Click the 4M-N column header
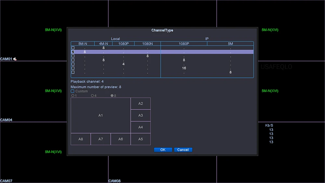Image resolution: width=325 pixels, height=183 pixels. coord(103,44)
